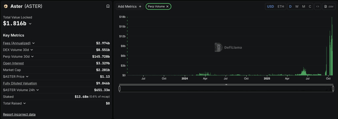Click the range slider top grip bar

coord(226,85)
